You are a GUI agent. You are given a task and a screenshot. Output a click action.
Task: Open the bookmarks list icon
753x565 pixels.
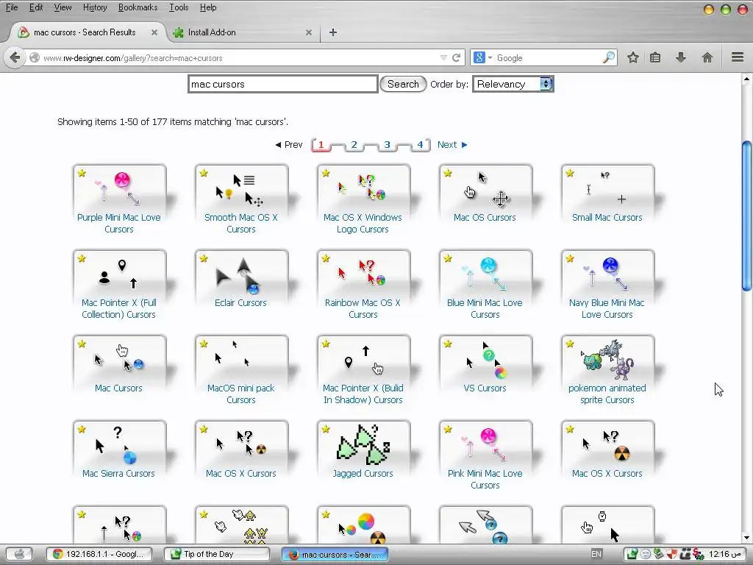[x=655, y=57]
